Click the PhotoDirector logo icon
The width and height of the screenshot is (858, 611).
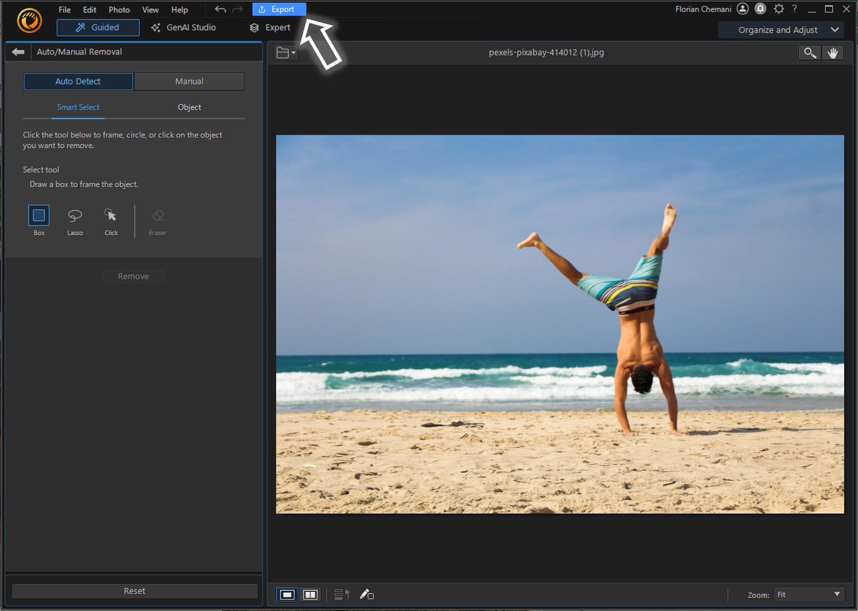pos(29,21)
